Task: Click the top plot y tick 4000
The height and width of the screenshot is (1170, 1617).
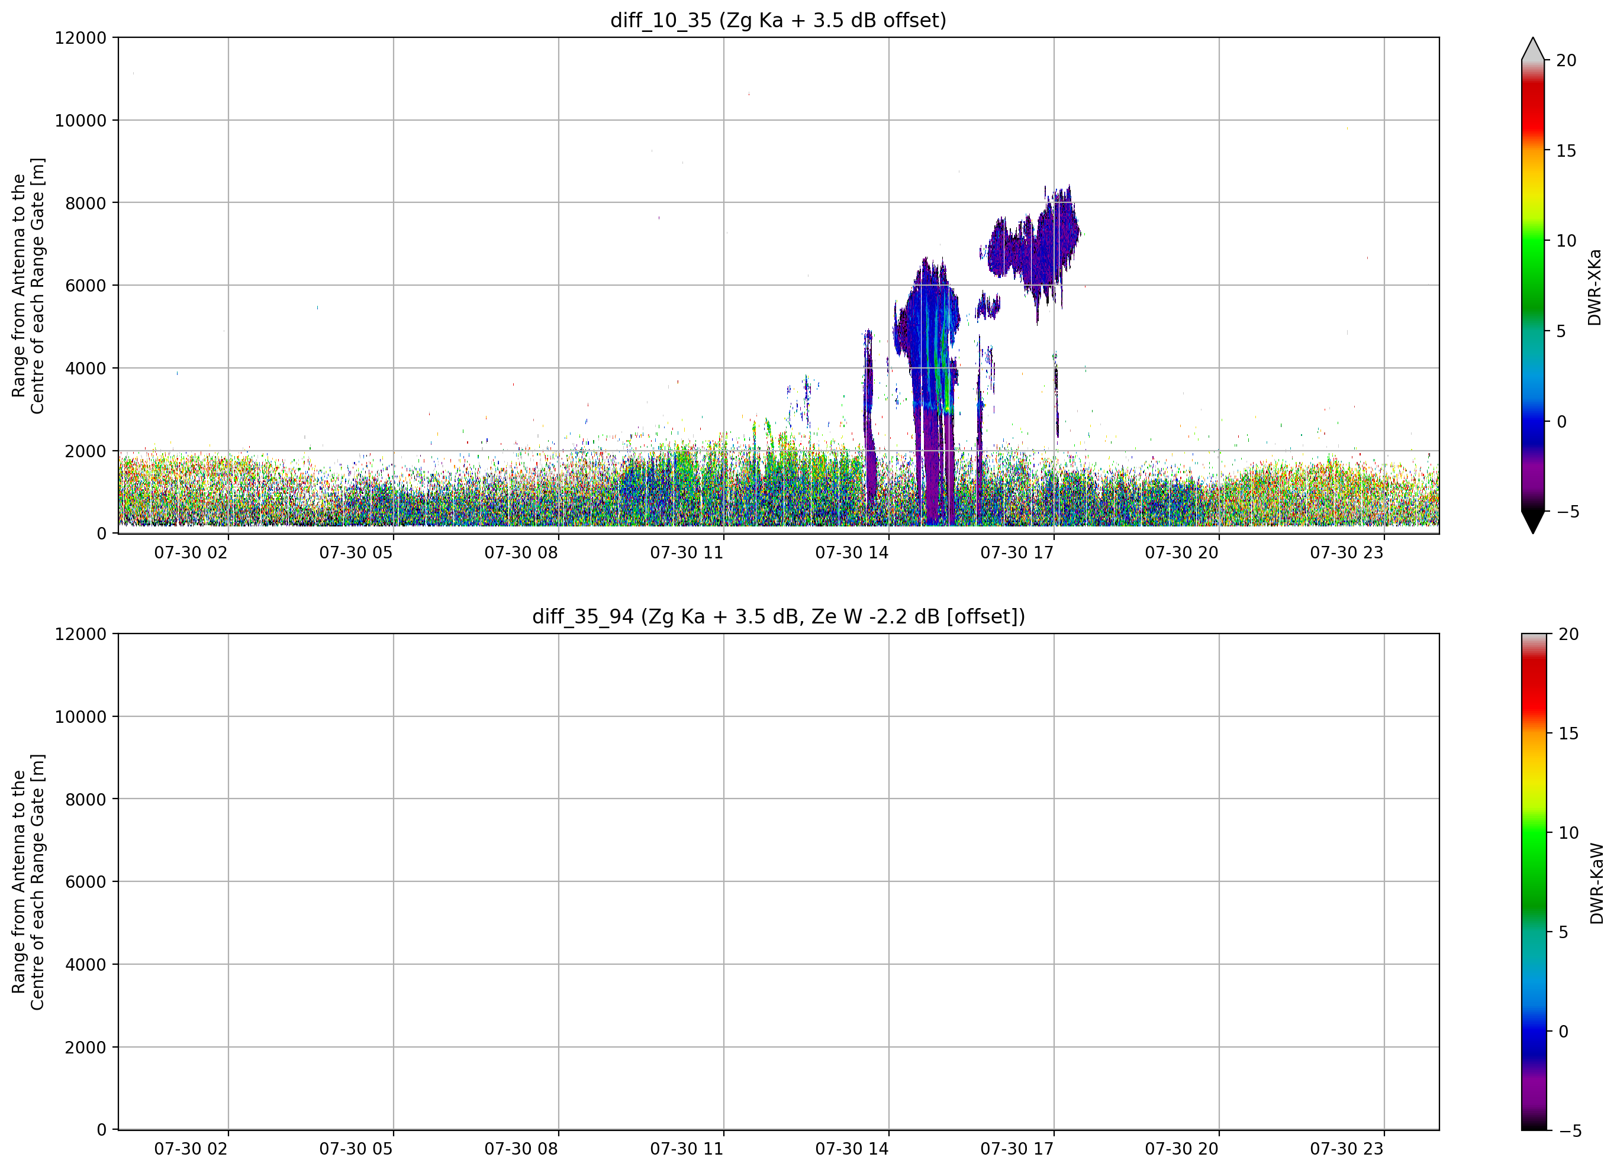Action: point(86,369)
